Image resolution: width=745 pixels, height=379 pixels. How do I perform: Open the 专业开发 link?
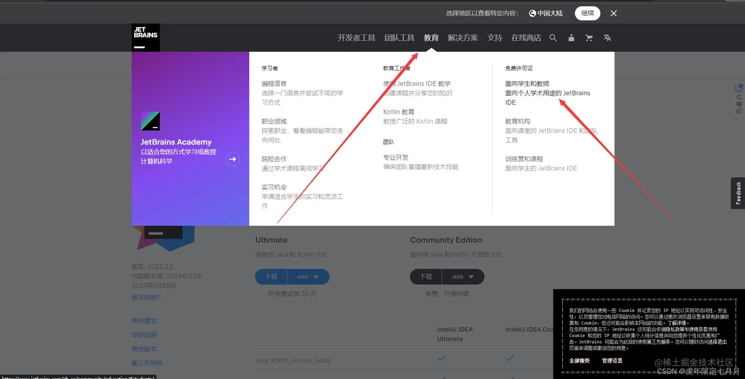pos(396,157)
